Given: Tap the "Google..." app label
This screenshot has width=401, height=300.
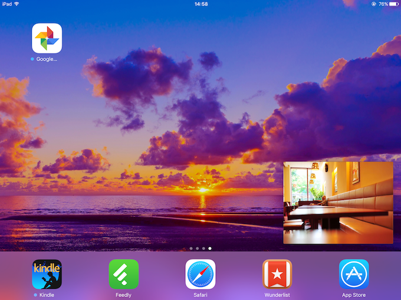Looking at the screenshot, I should pyautogui.click(x=47, y=59).
